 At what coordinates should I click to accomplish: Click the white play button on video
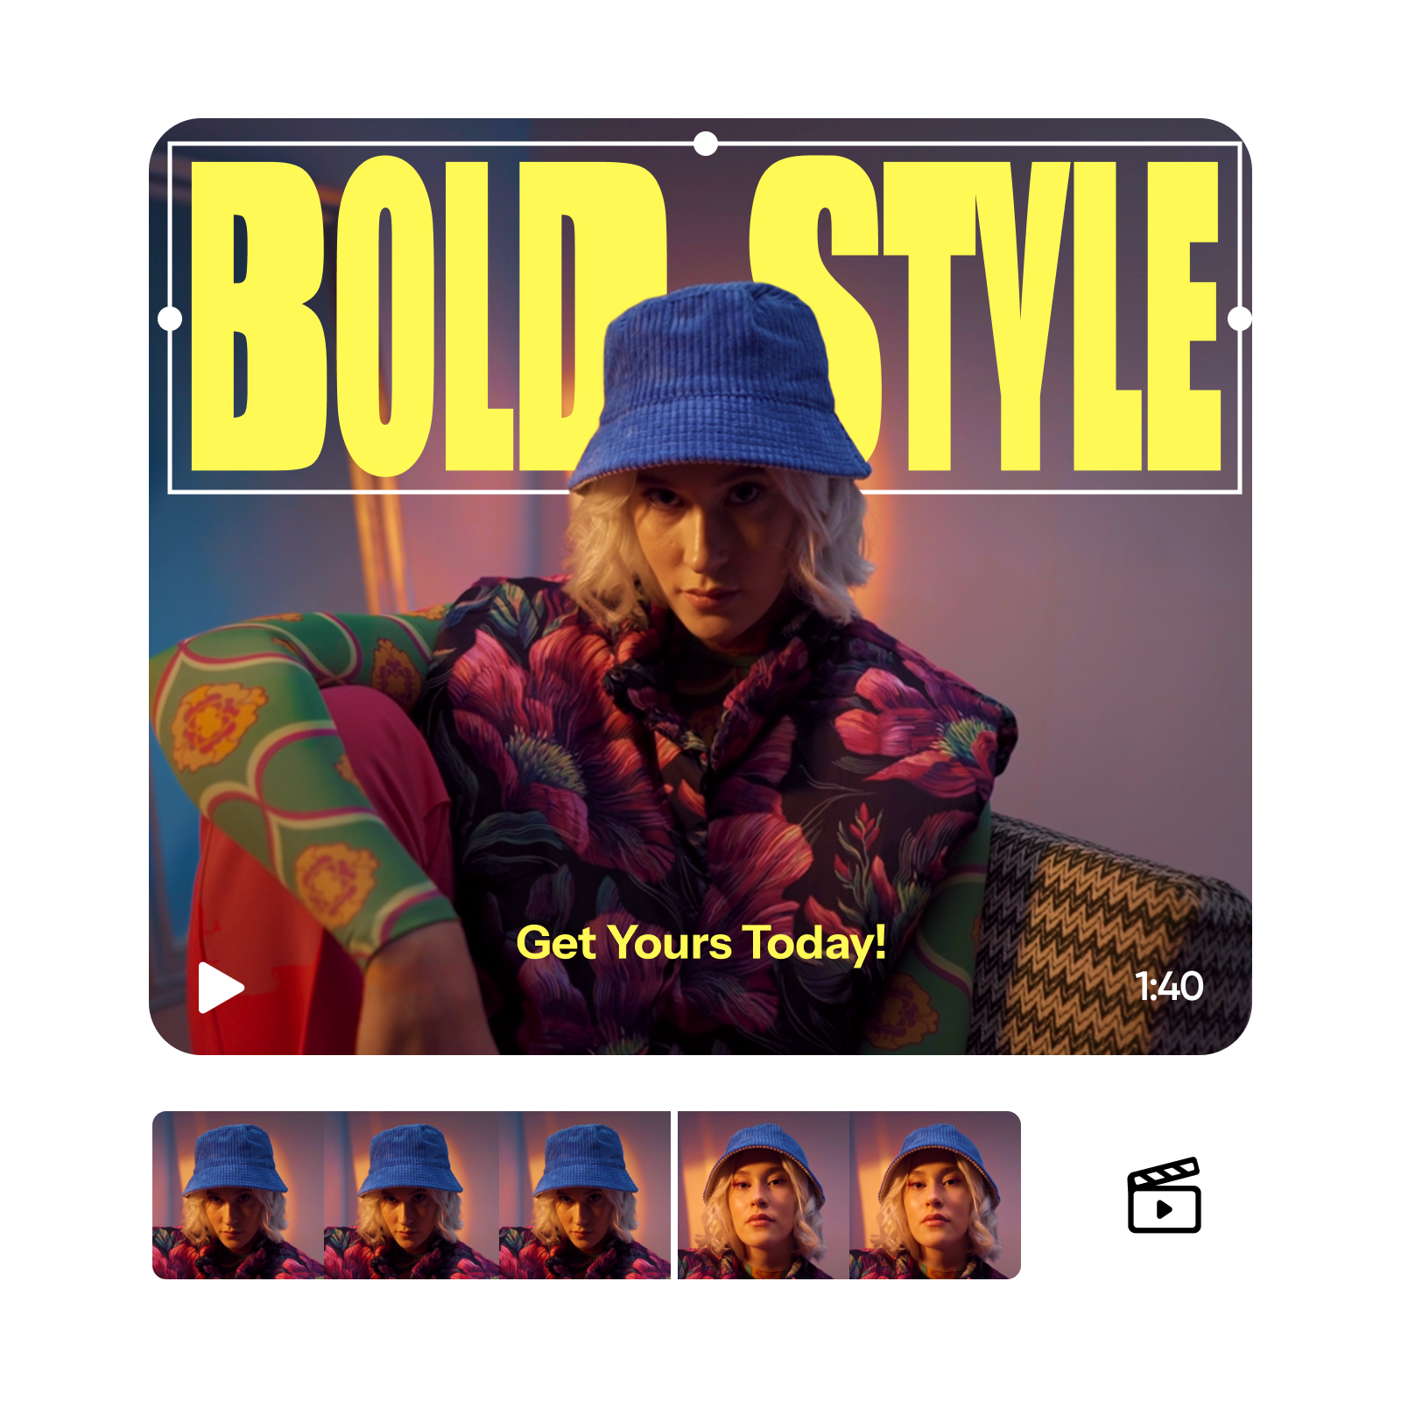[x=221, y=987]
